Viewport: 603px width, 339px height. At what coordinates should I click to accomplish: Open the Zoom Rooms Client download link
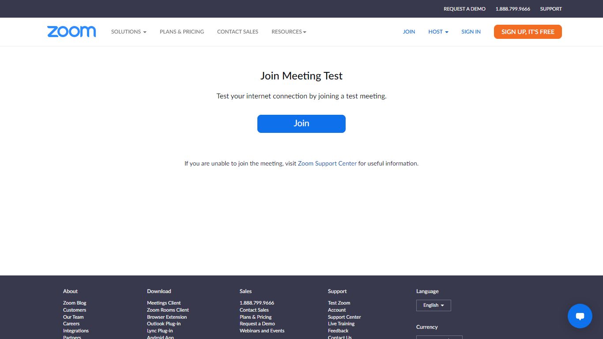(x=168, y=310)
